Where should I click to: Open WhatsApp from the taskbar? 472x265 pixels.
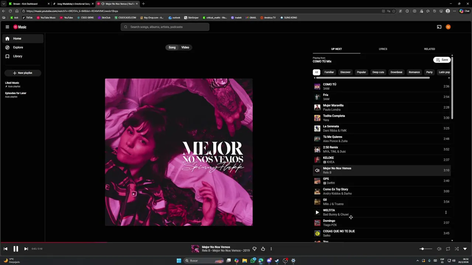coord(253,261)
